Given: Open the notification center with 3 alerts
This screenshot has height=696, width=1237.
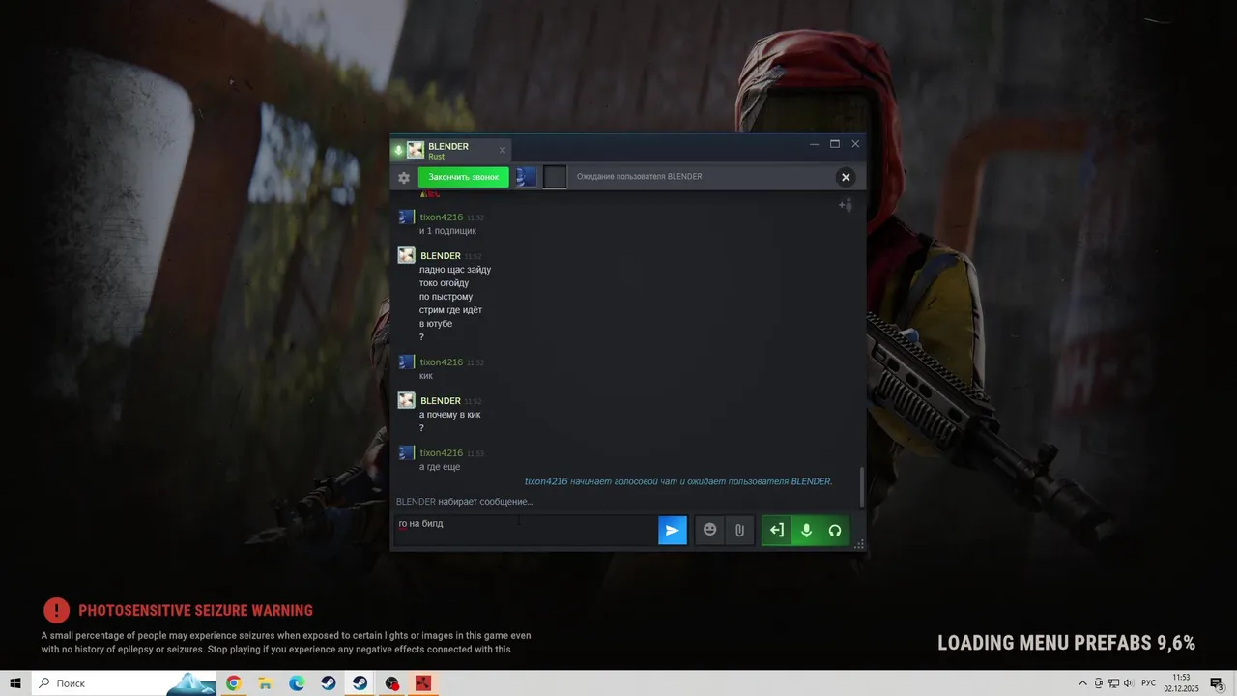Looking at the screenshot, I should tap(1218, 683).
